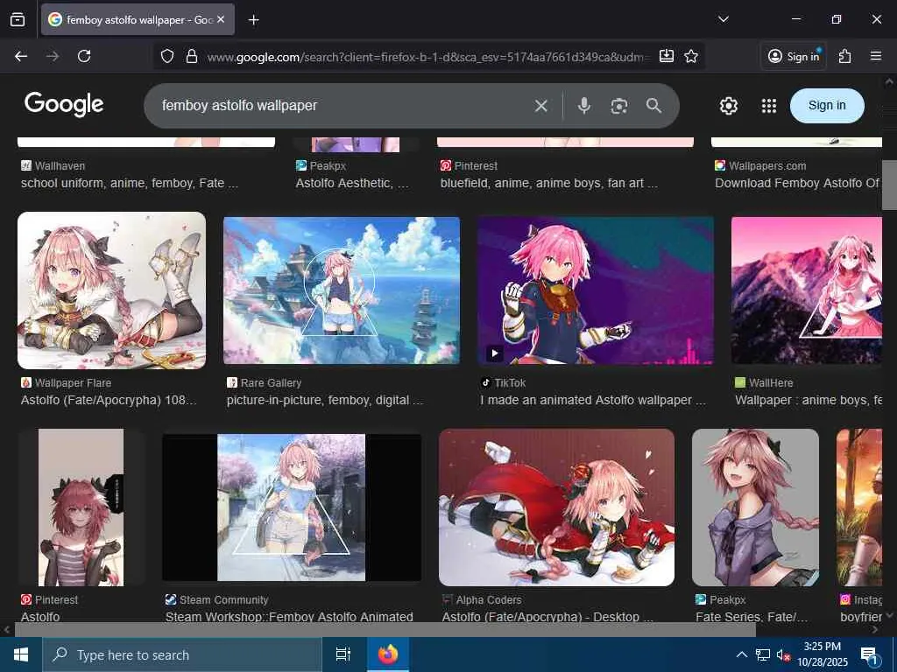897x672 pixels.
Task: Click the blue Google Sign in button
Action: pos(827,106)
